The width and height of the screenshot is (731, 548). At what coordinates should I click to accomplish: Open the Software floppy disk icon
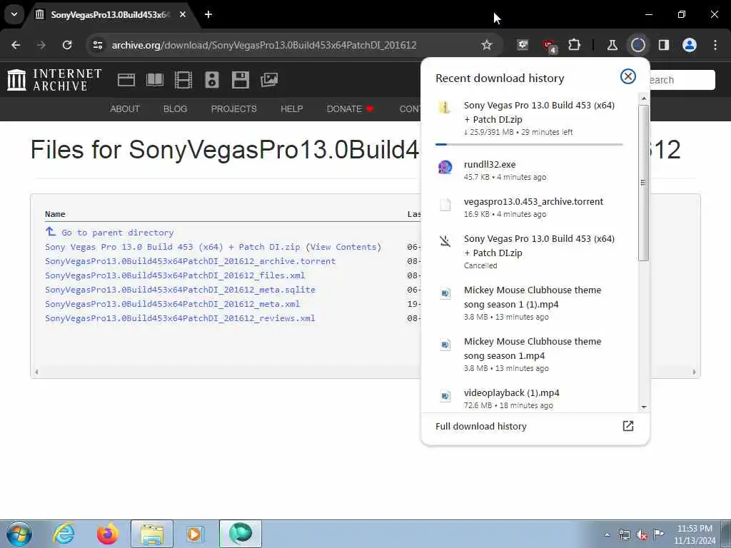(240, 80)
